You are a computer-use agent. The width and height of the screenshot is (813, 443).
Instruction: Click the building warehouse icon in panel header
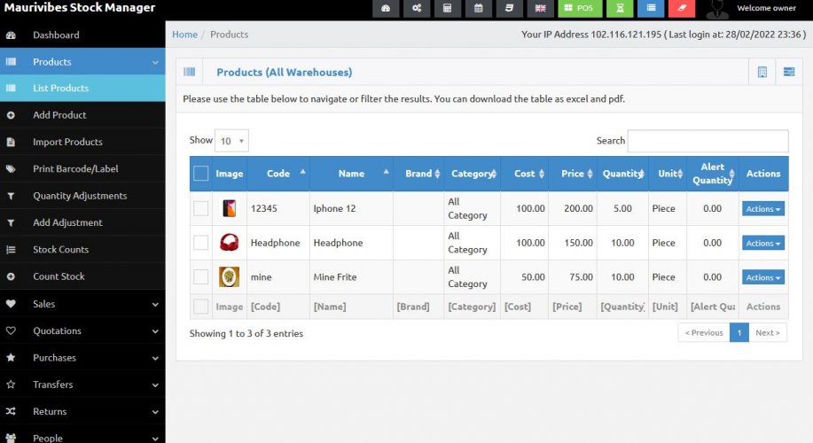pos(762,72)
